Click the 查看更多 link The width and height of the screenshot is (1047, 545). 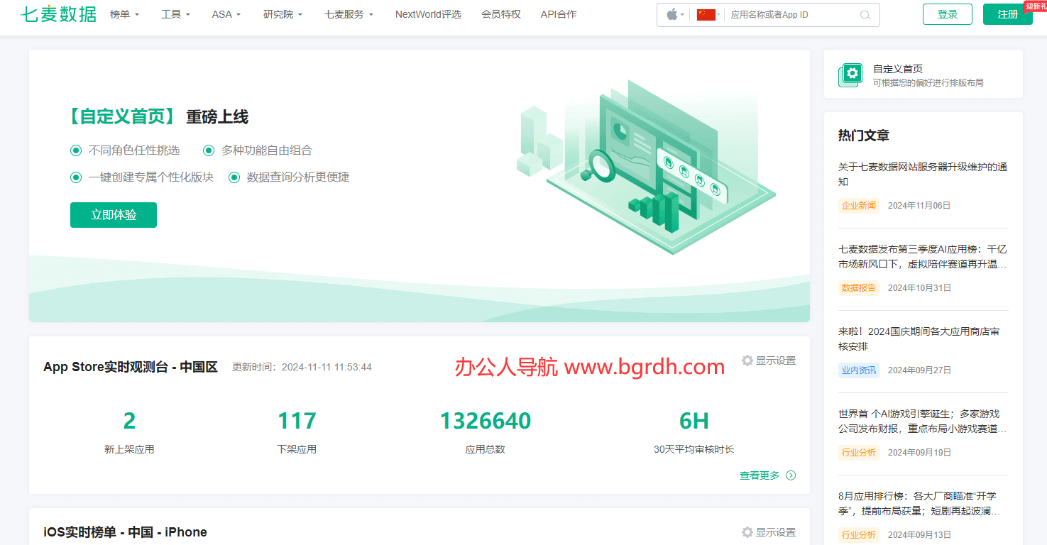(x=760, y=475)
